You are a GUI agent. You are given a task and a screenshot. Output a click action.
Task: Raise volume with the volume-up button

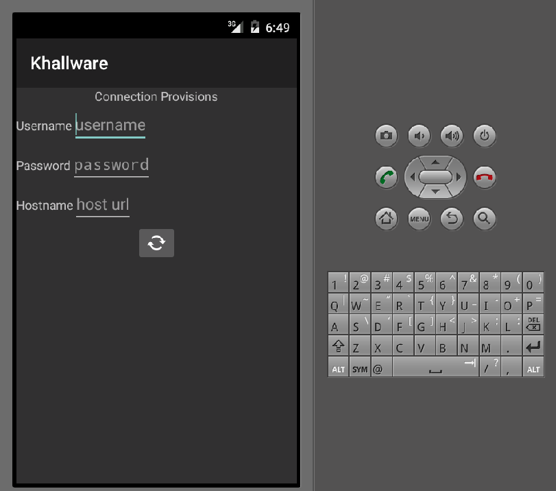[x=452, y=136]
